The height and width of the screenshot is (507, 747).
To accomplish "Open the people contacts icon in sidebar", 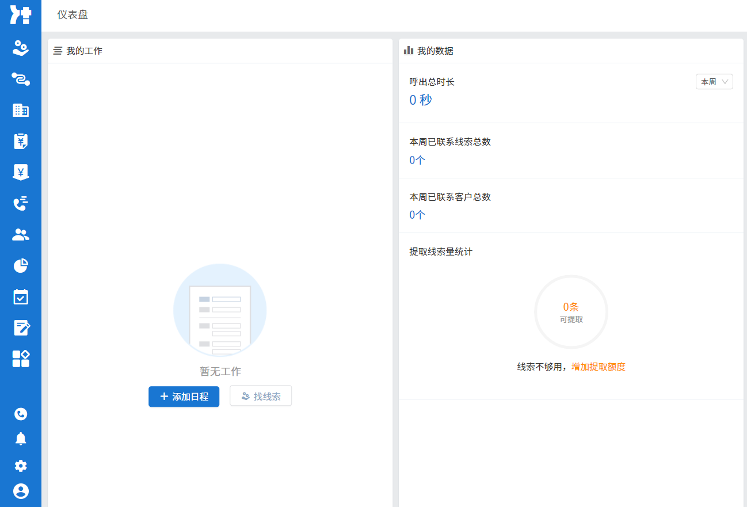I will point(21,234).
